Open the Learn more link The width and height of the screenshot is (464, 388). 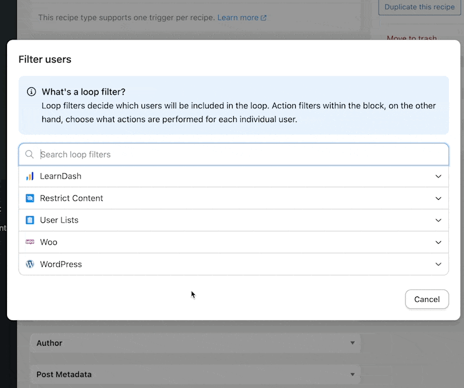coord(237,18)
